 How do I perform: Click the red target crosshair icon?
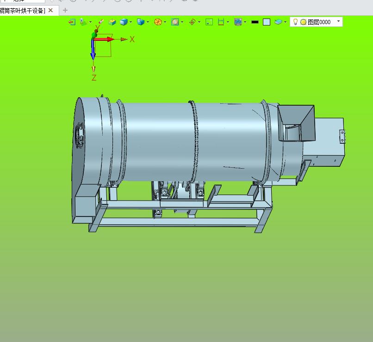tap(192, 22)
